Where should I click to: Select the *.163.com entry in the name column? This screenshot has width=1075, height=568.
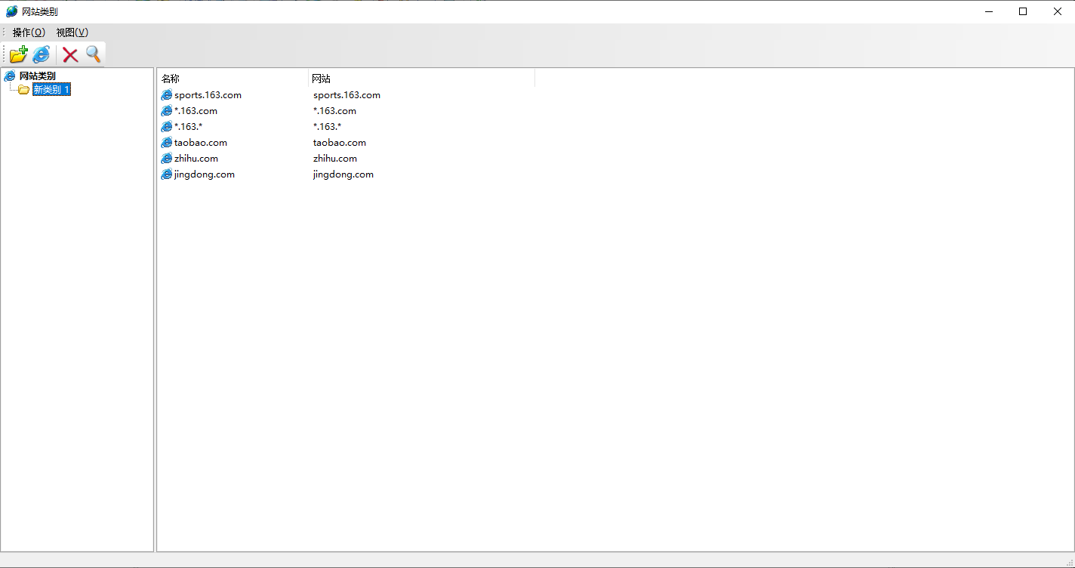[196, 111]
